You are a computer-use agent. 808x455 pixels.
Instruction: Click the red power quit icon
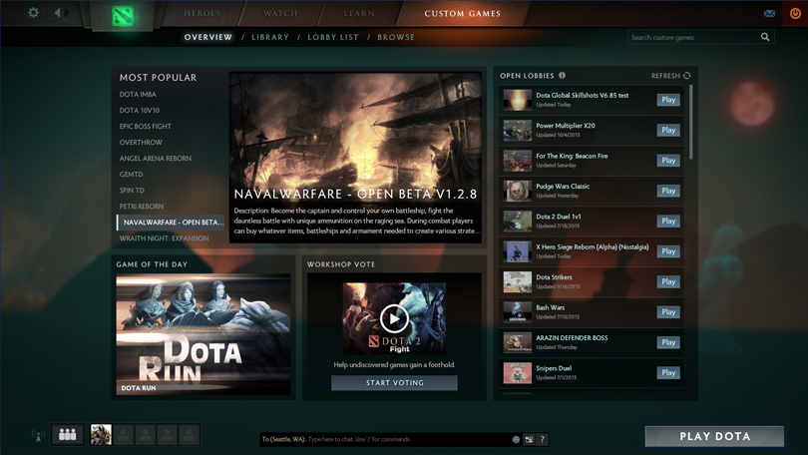click(795, 13)
